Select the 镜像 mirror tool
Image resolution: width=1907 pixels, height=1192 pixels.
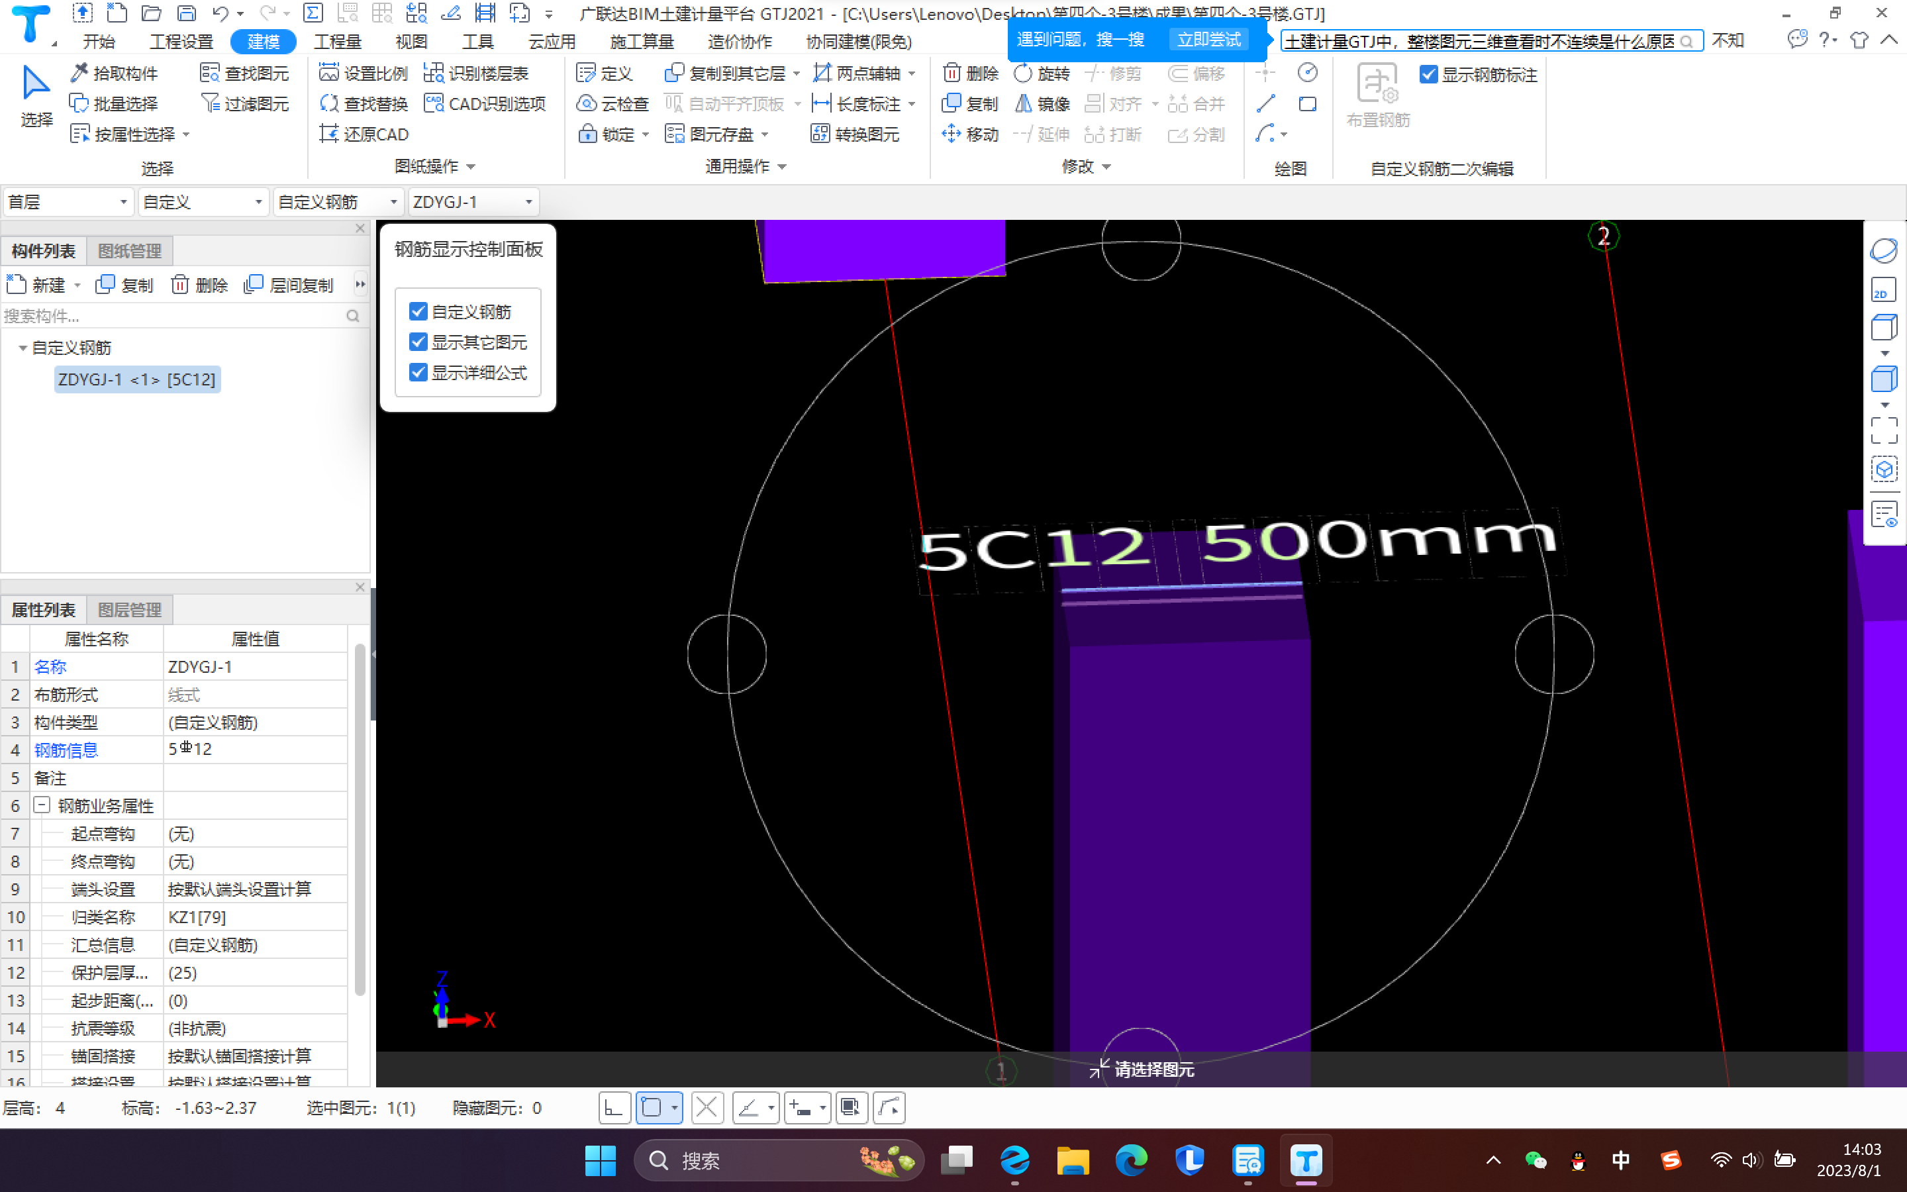pyautogui.click(x=1042, y=103)
